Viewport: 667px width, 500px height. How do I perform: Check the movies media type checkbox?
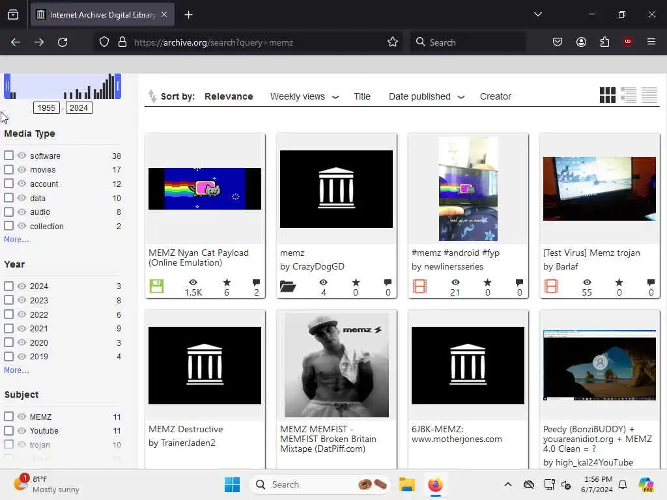(8, 170)
